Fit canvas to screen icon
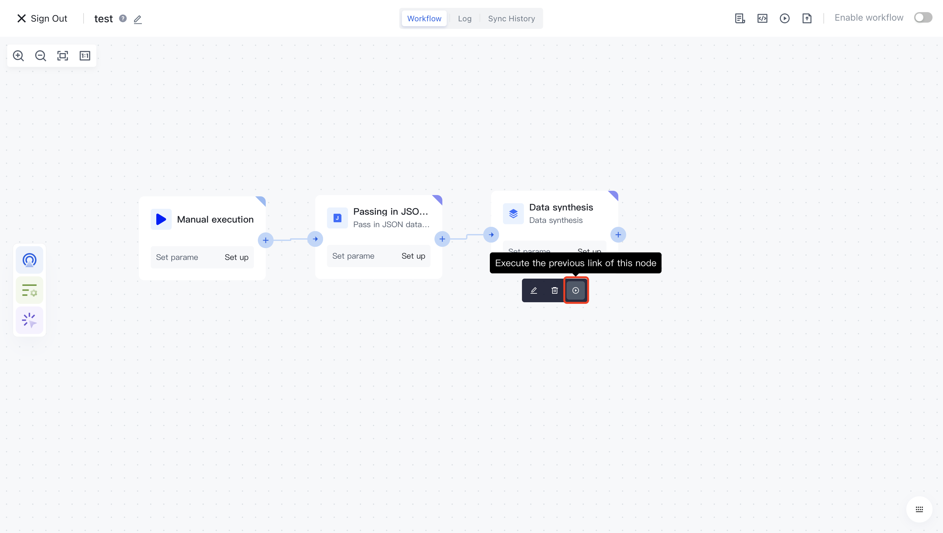 63,56
